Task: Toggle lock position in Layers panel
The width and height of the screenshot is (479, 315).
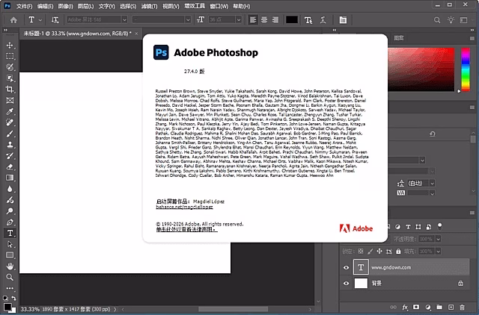Action: click(x=379, y=252)
